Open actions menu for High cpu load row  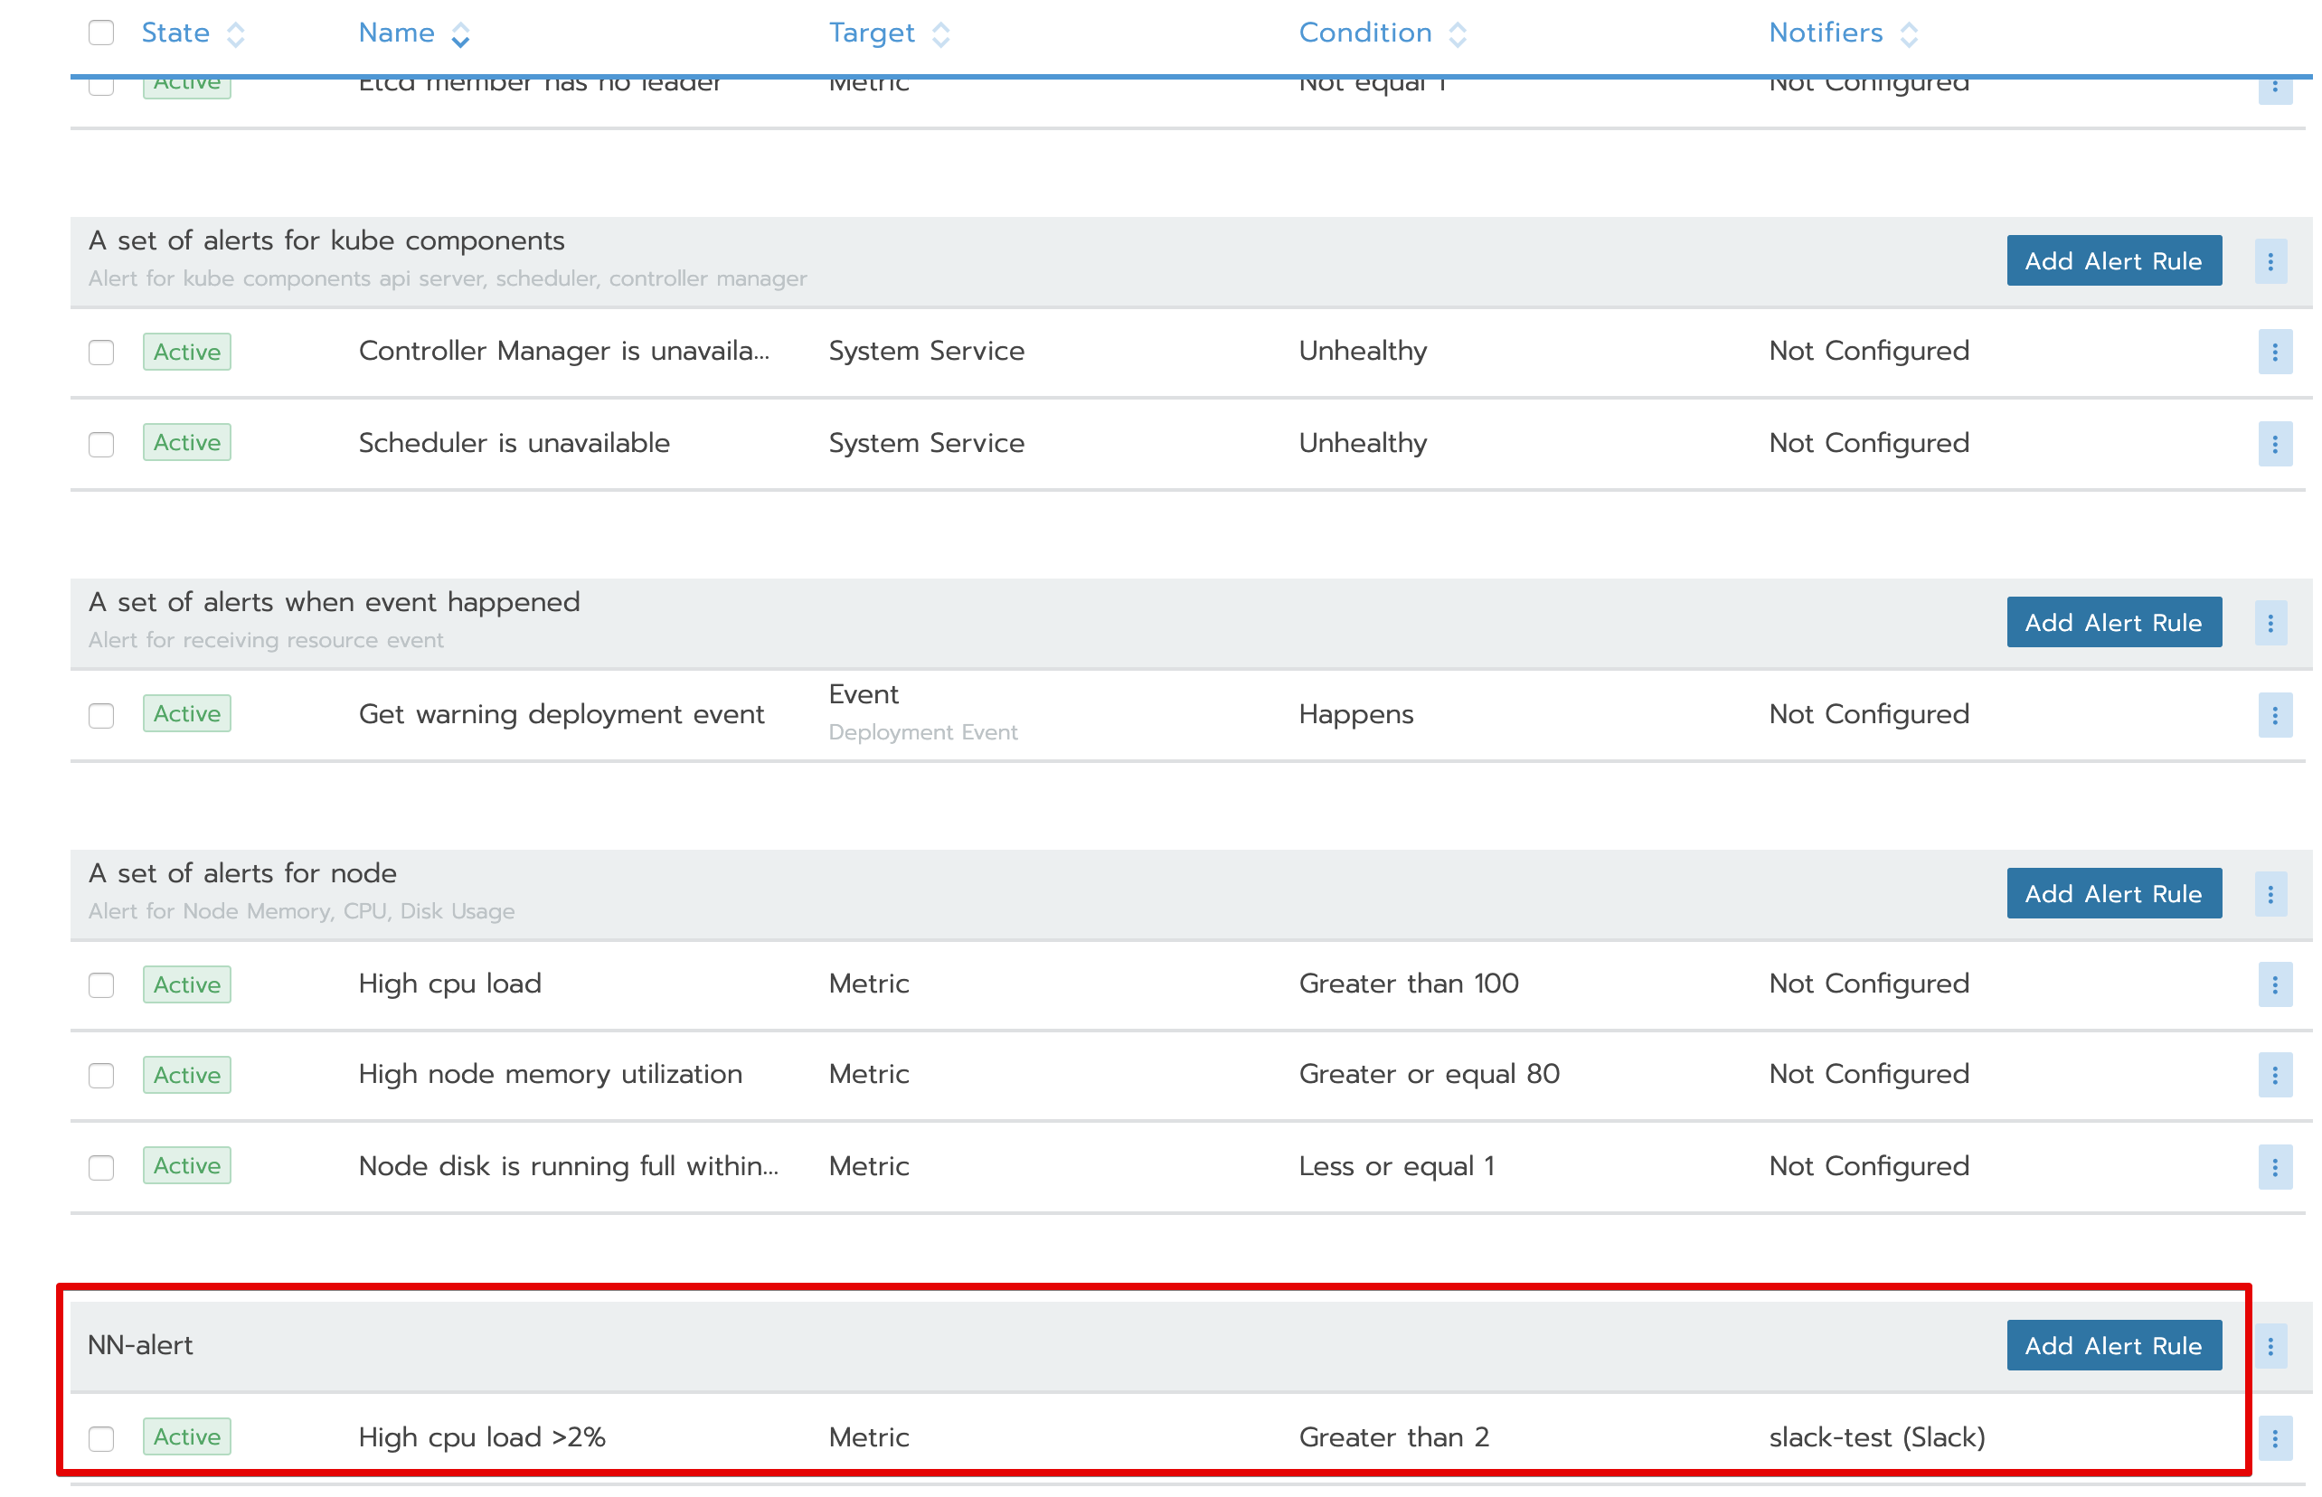[2273, 984]
